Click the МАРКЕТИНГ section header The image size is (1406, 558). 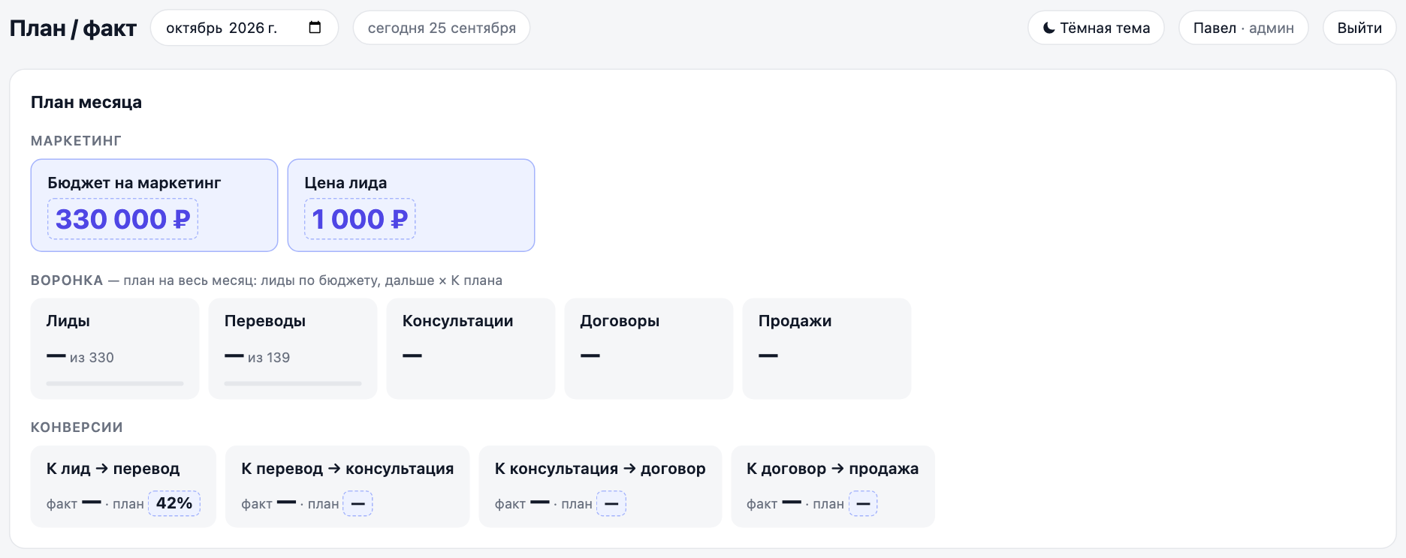tap(76, 141)
